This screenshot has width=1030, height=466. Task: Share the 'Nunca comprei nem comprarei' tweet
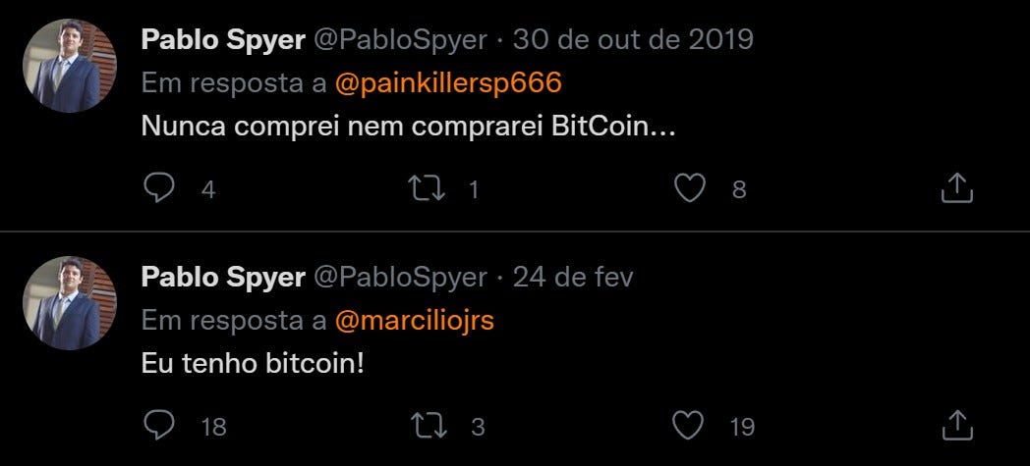point(956,187)
